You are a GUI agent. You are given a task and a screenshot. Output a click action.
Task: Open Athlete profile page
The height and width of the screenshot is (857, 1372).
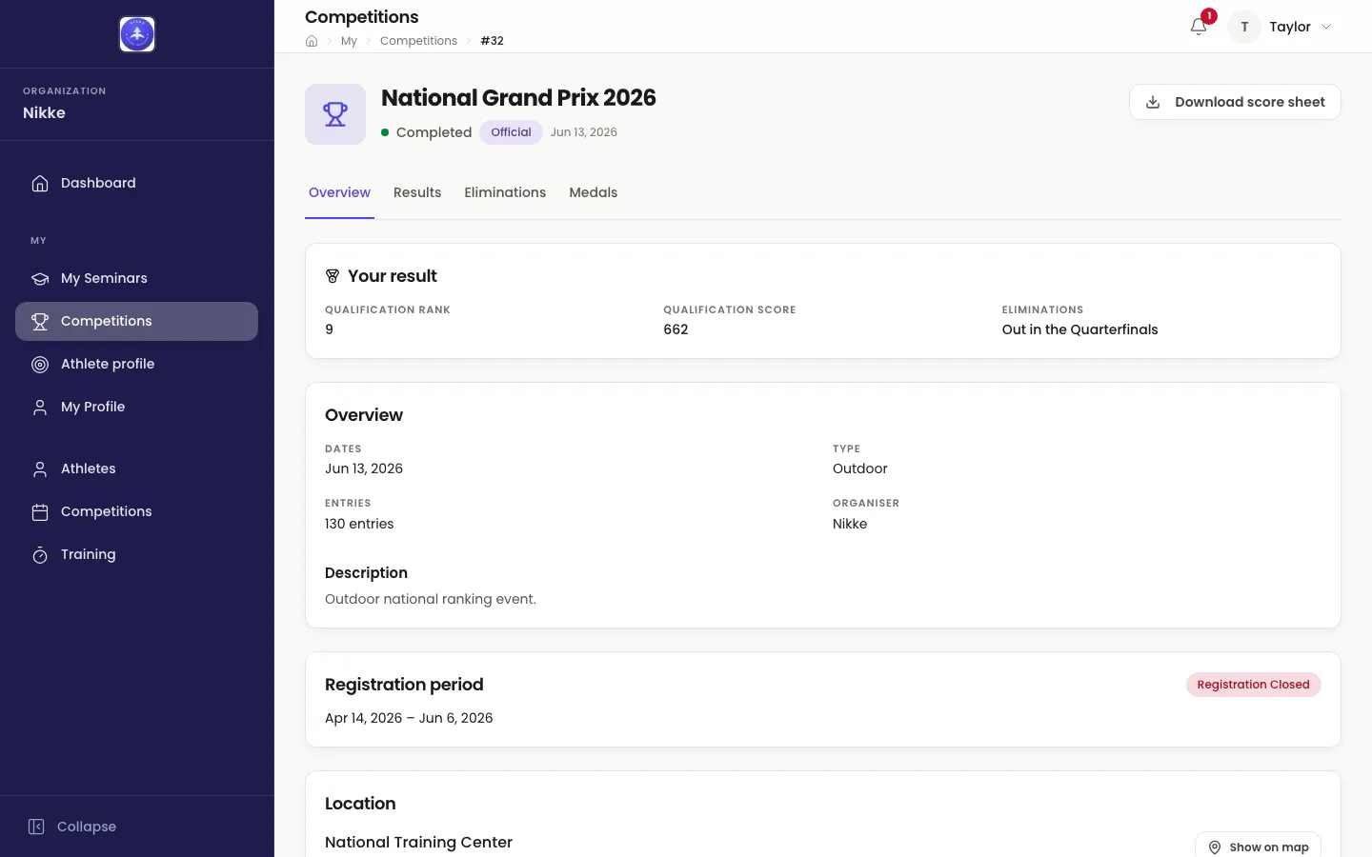coord(137,364)
